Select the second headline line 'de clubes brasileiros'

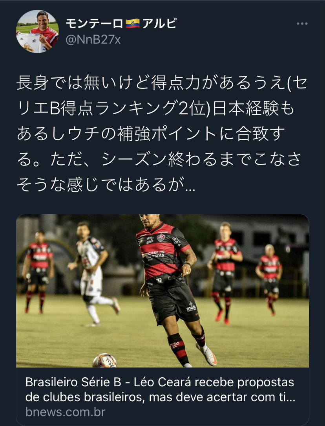coord(160,397)
